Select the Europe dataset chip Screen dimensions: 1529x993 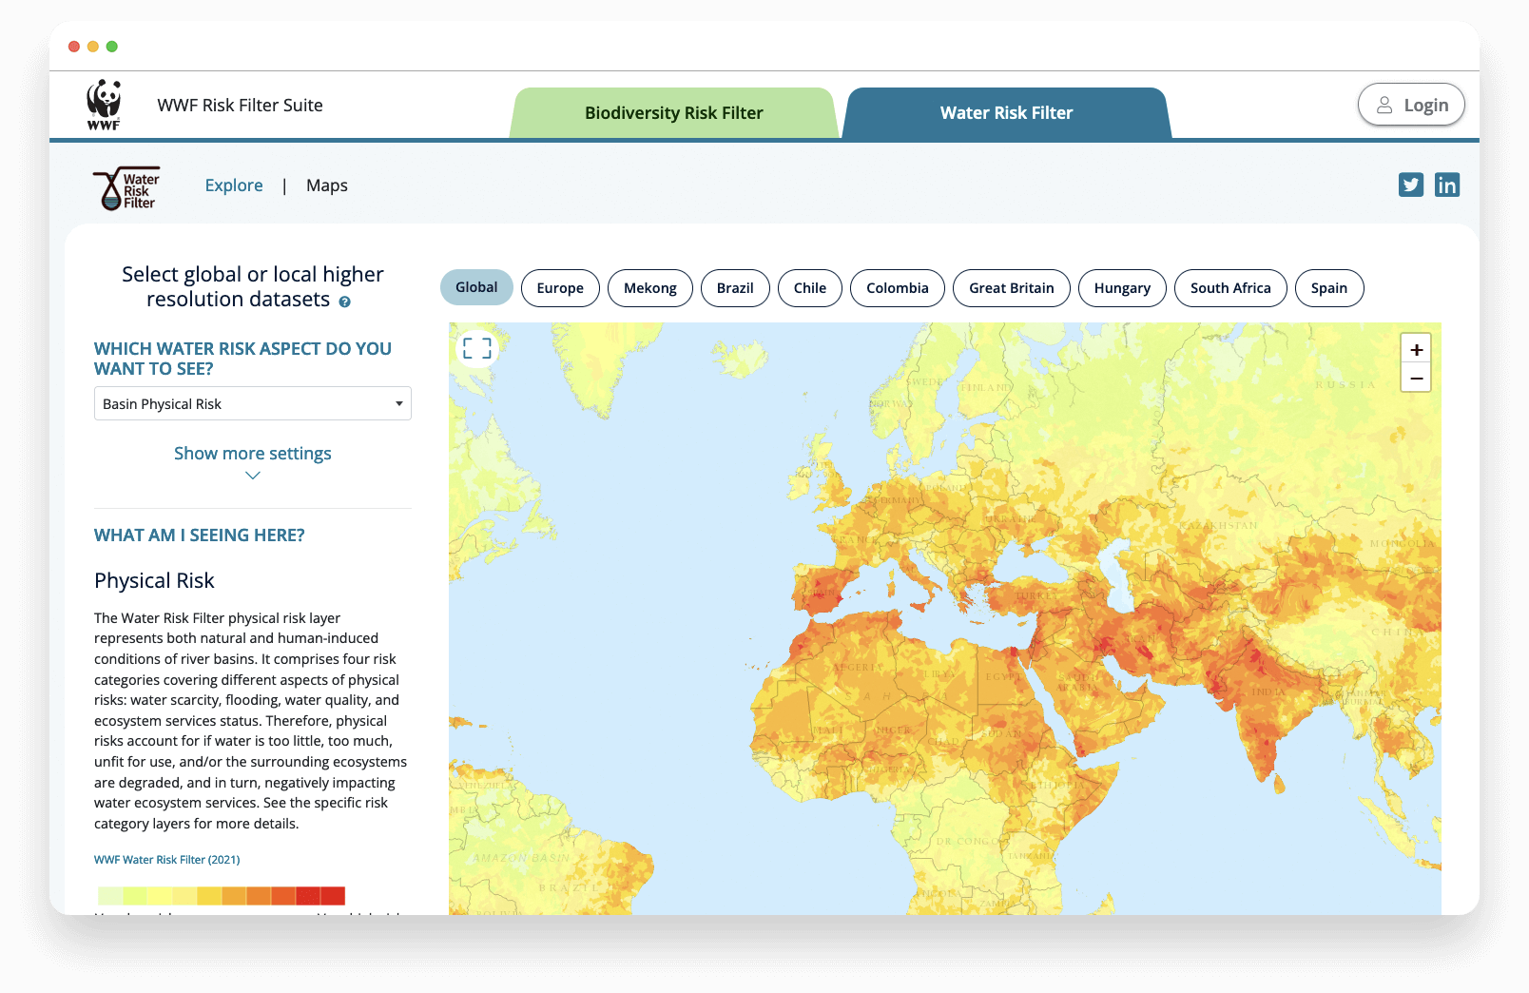560,287
